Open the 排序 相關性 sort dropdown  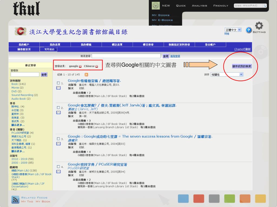click(x=227, y=74)
